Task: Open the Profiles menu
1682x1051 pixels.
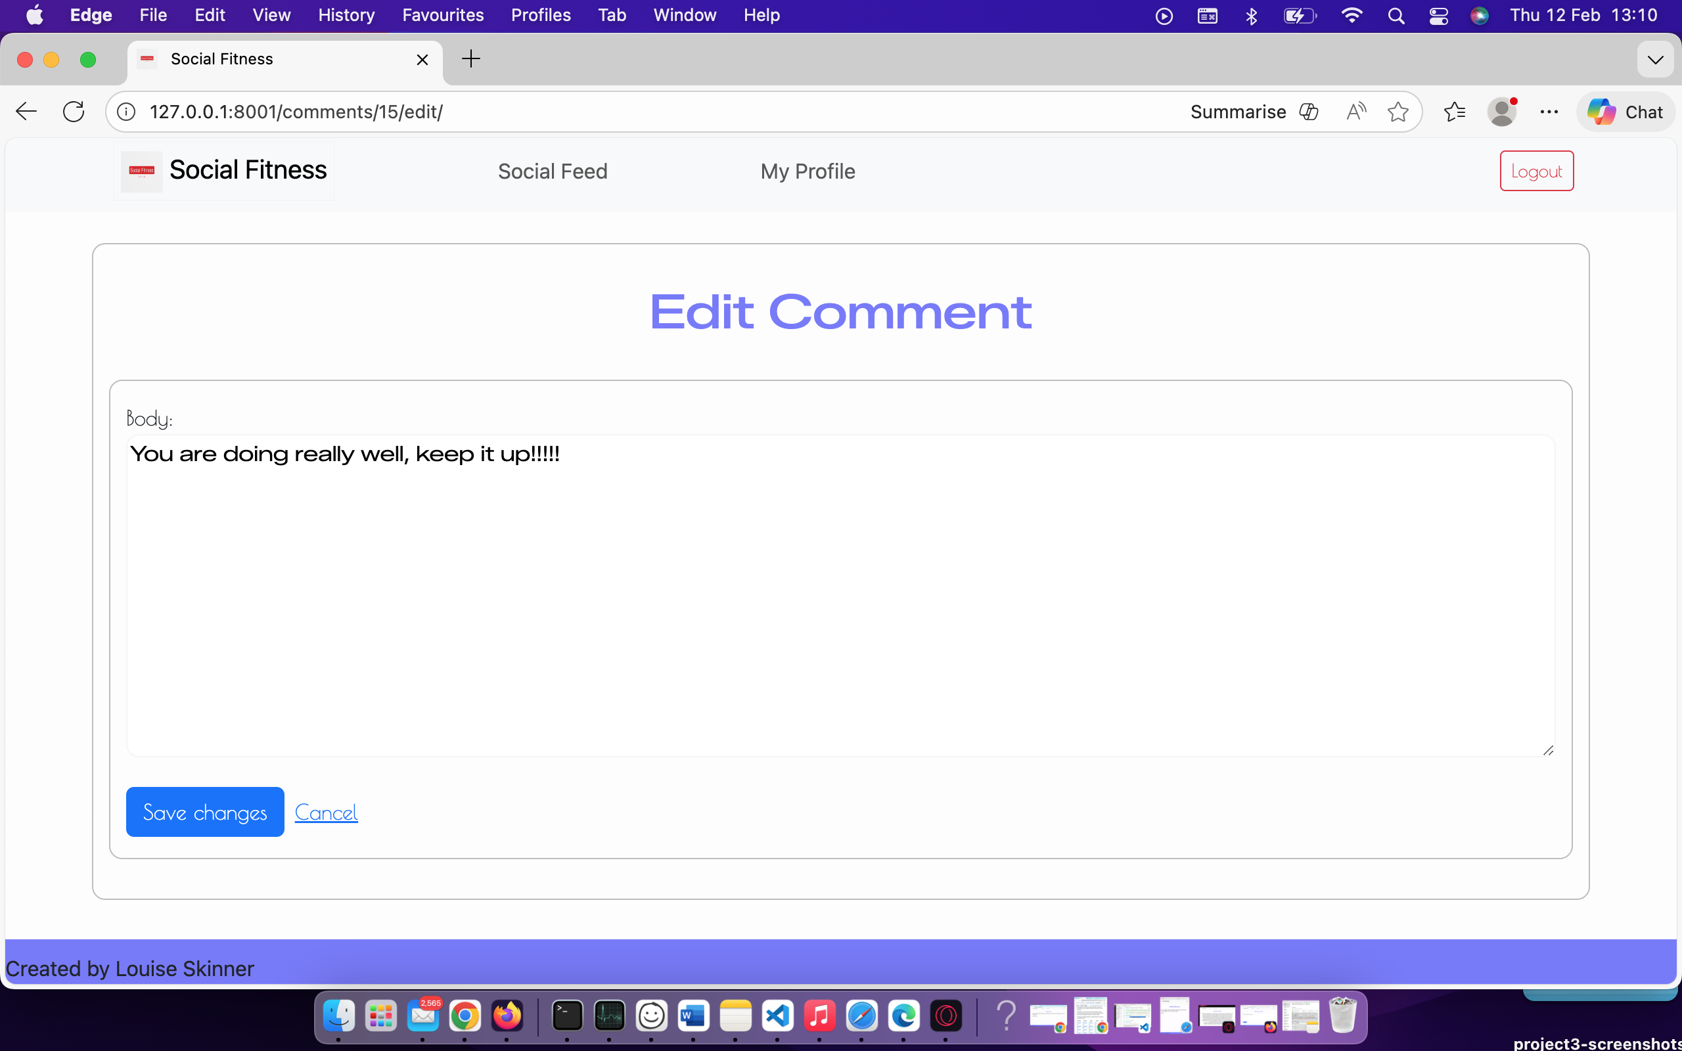Action: [x=541, y=14]
